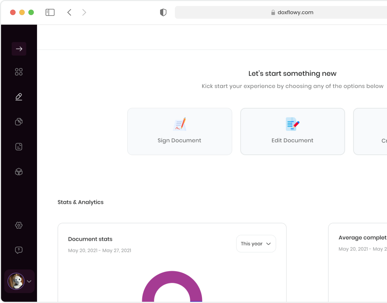Click the Document stats title
387x303 pixels.
(x=90, y=239)
